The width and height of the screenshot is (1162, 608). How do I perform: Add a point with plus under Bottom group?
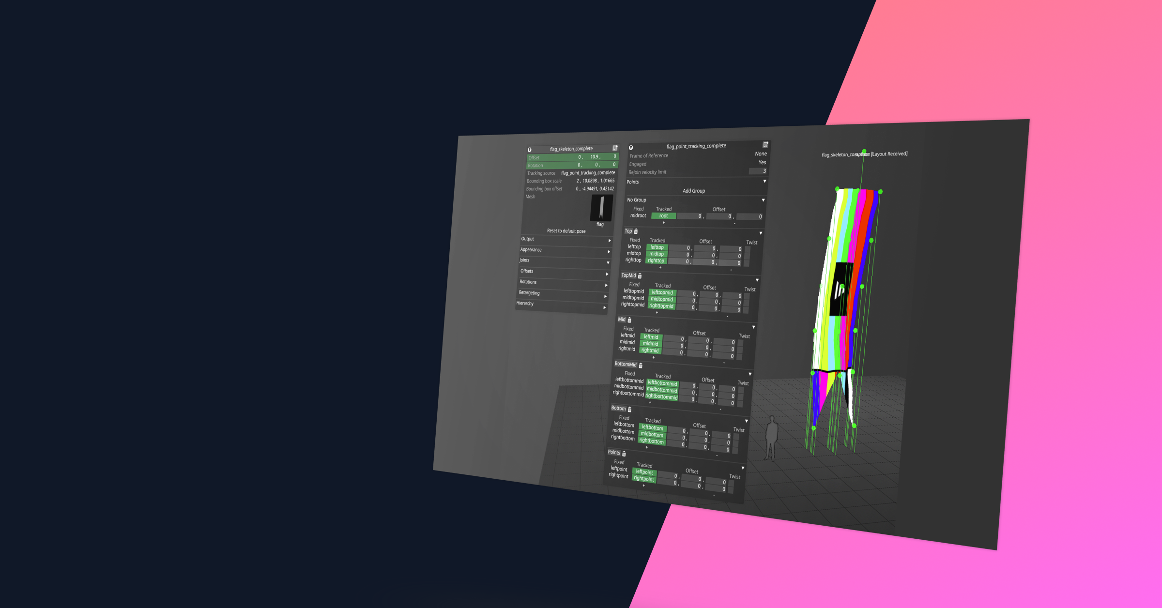tap(646, 447)
